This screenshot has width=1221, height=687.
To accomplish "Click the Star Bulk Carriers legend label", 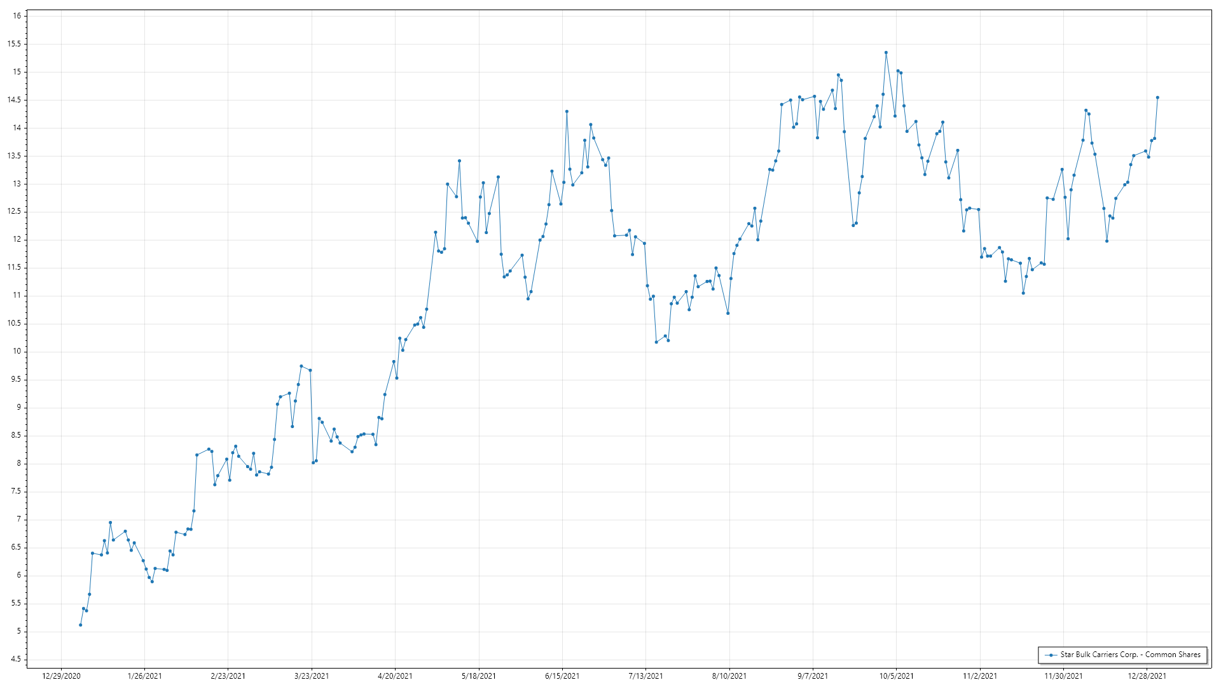I will pyautogui.click(x=1130, y=655).
